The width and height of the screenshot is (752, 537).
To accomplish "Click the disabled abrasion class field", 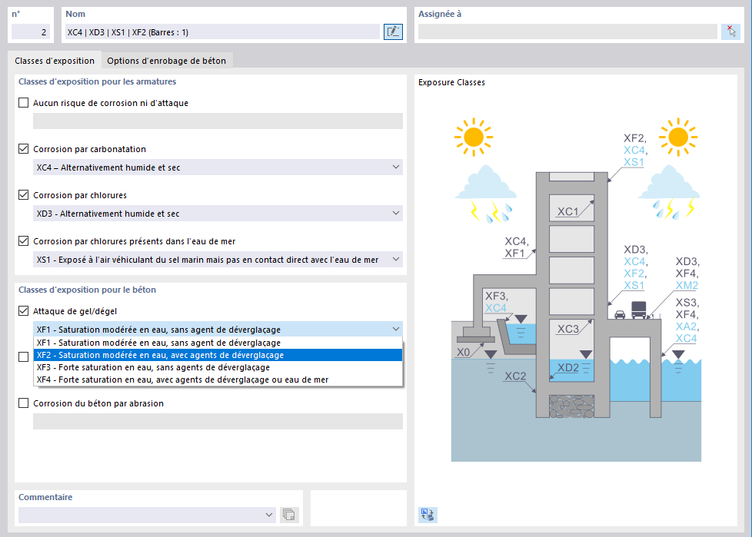I will [218, 422].
